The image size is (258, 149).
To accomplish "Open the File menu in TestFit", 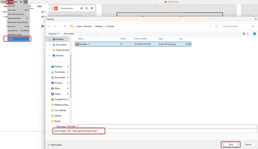I will [10, 2].
